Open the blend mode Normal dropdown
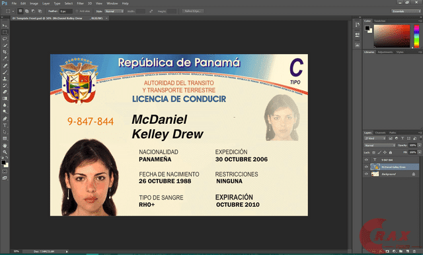This screenshot has height=255, width=423. (380, 145)
